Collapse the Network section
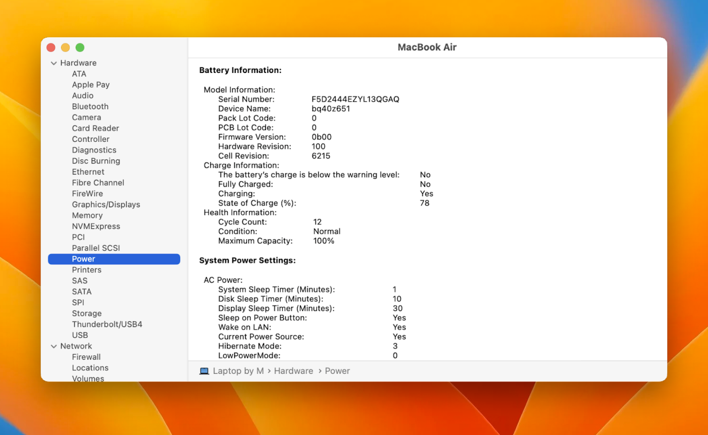The height and width of the screenshot is (435, 708). tap(54, 346)
